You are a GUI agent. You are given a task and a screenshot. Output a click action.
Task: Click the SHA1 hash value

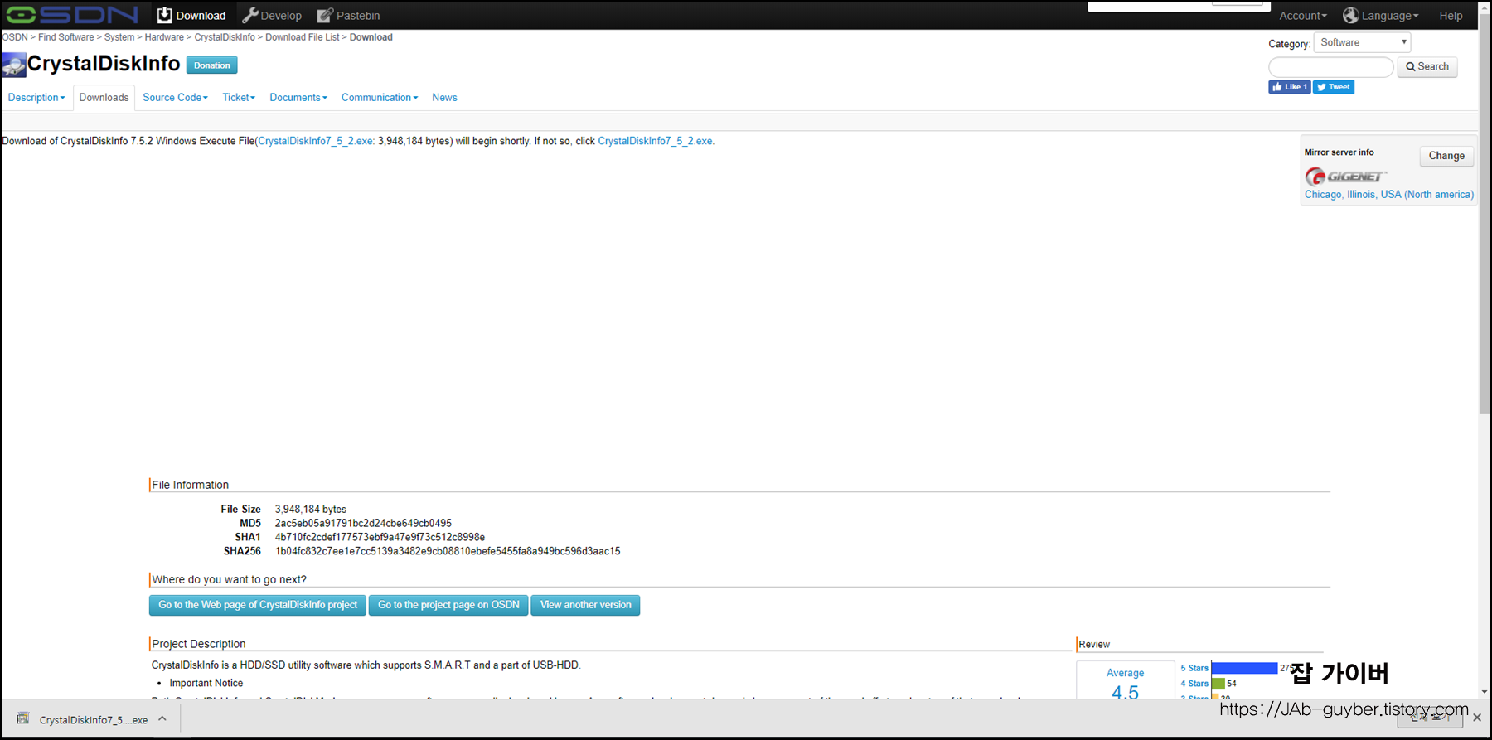click(x=380, y=538)
